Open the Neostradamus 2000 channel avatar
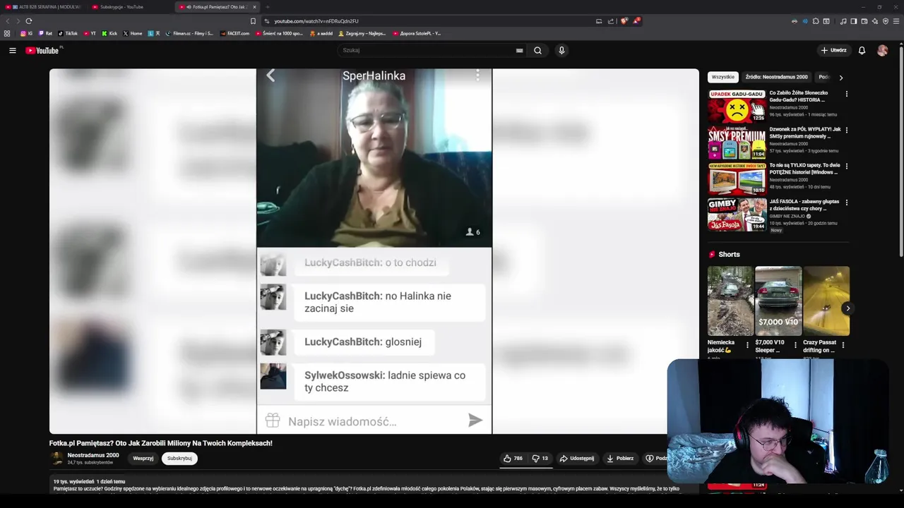 coord(56,458)
